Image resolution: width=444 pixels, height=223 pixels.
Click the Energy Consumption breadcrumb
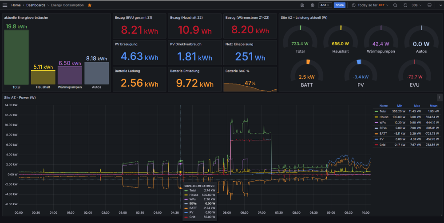(67, 5)
